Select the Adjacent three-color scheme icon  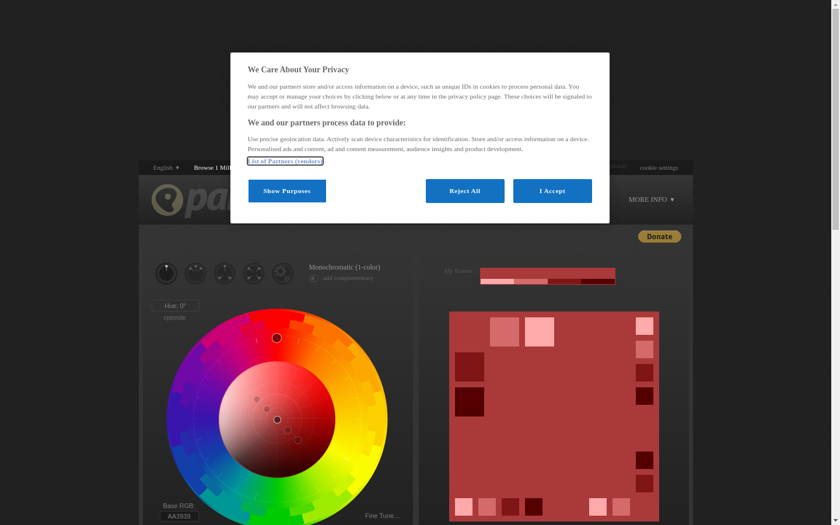[195, 274]
